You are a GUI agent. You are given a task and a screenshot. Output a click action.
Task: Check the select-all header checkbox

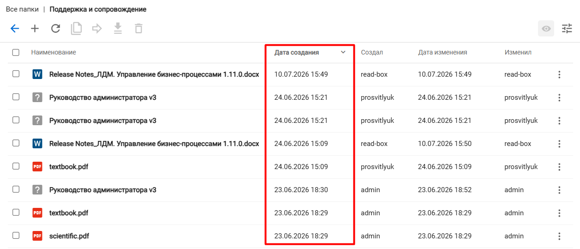tap(16, 53)
